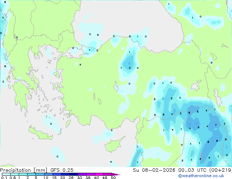This screenshot has height=179, width=232.
Task: Click the 'GFS 0.25' model label
Action: pos(62,170)
